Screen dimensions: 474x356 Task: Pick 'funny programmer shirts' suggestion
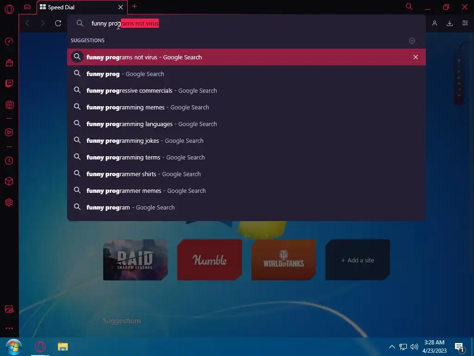246,174
